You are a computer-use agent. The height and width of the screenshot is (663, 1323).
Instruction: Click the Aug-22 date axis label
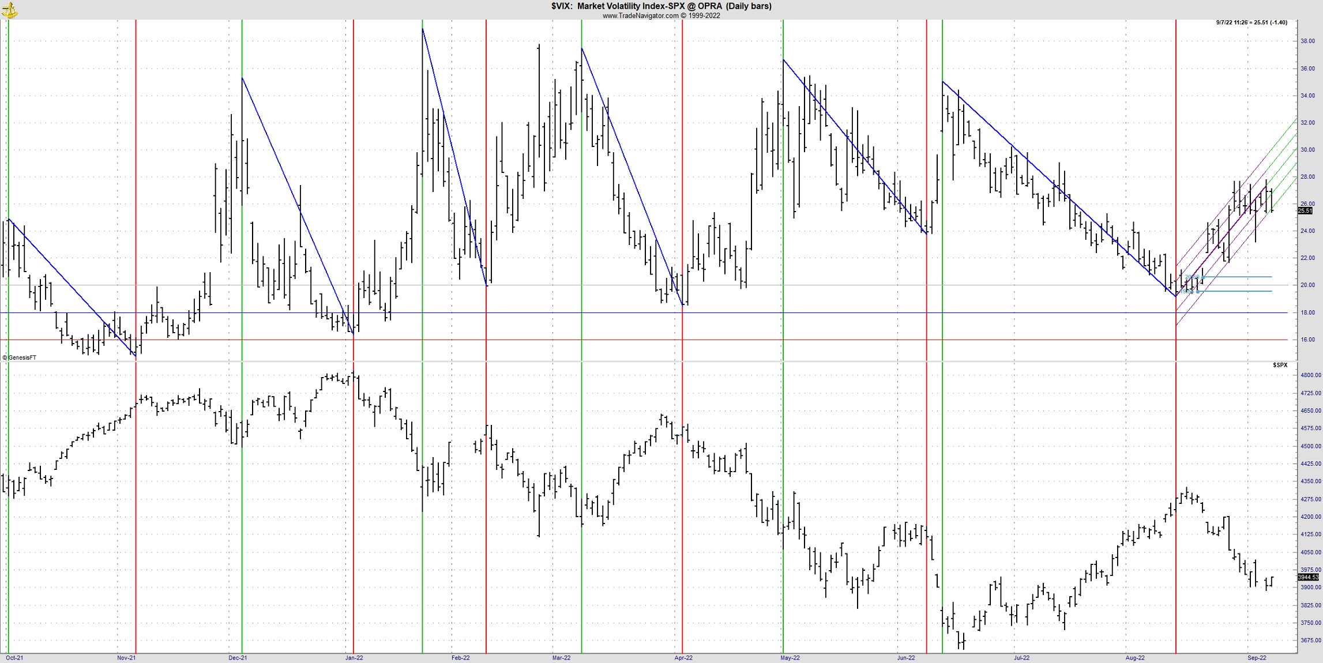click(x=1135, y=658)
